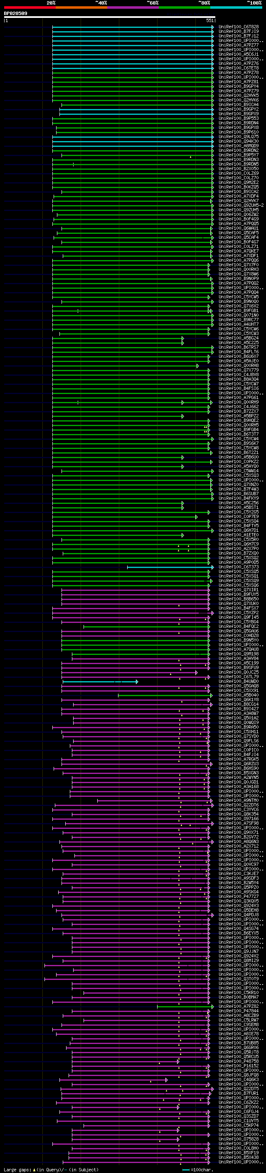This screenshot has width=266, height=1173.
Task: Open hit UniRef100_B9RA50
Action: tap(239, 727)
